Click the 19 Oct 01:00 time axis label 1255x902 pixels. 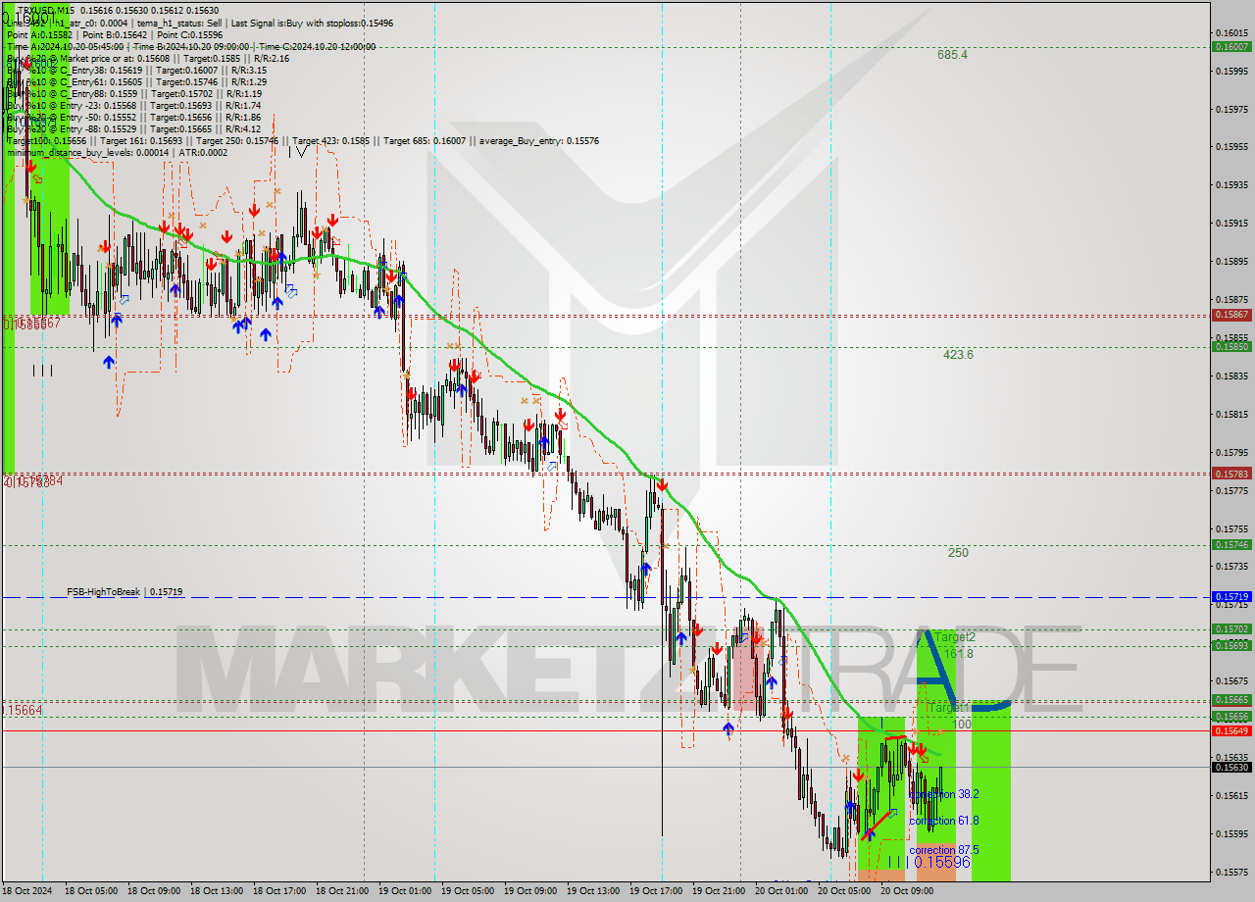click(x=403, y=891)
